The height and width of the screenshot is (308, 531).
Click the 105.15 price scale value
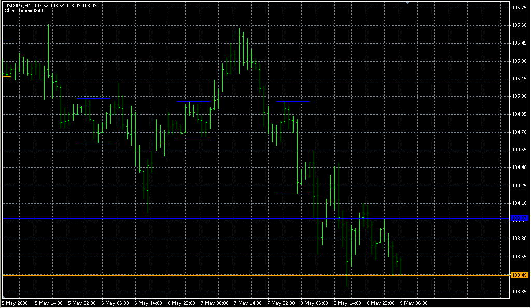pyautogui.click(x=520, y=79)
